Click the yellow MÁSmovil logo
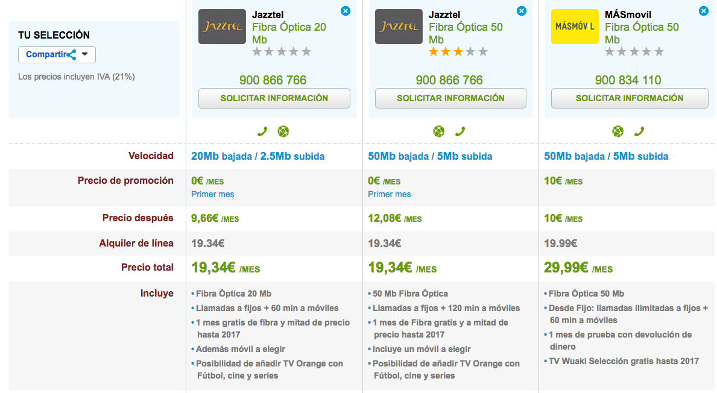 575,27
